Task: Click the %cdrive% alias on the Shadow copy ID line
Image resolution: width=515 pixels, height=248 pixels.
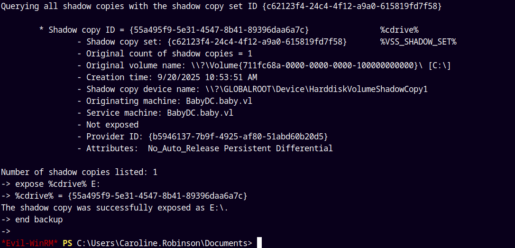Action: [x=399, y=30]
